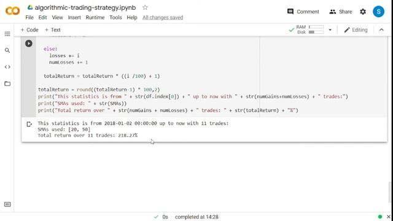393x221 pixels.
Task: Open the Colab home logo
Action: [x=12, y=11]
